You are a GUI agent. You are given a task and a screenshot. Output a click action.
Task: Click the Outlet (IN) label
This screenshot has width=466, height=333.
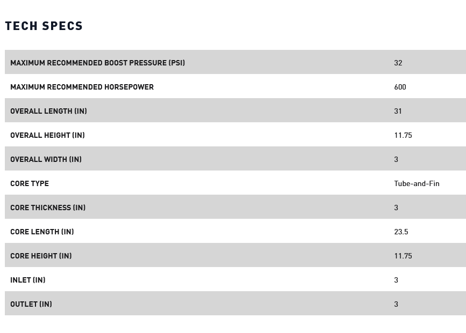[x=31, y=304]
